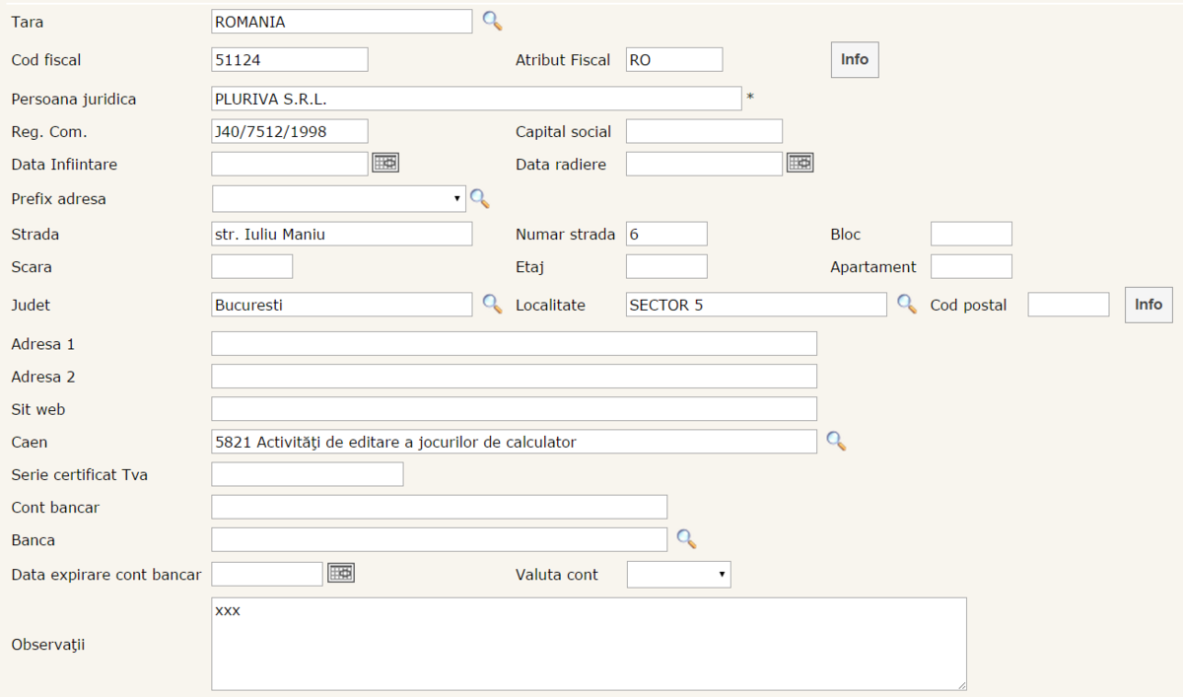This screenshot has height=697, width=1183.
Task: Click the Capital social input box
Action: [704, 131]
